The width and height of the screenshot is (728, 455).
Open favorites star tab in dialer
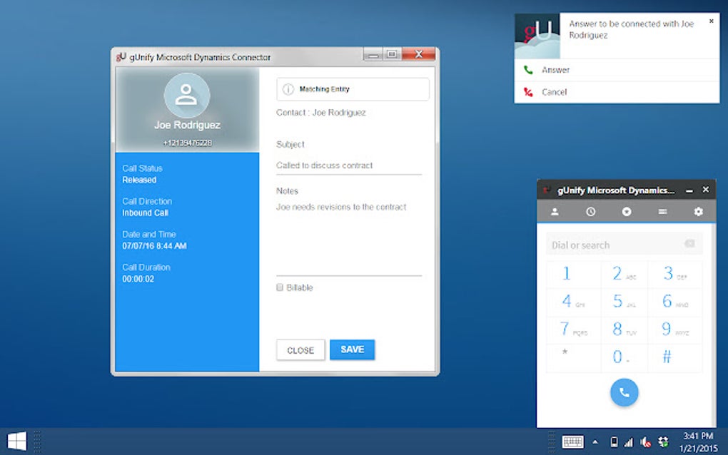coord(627,212)
